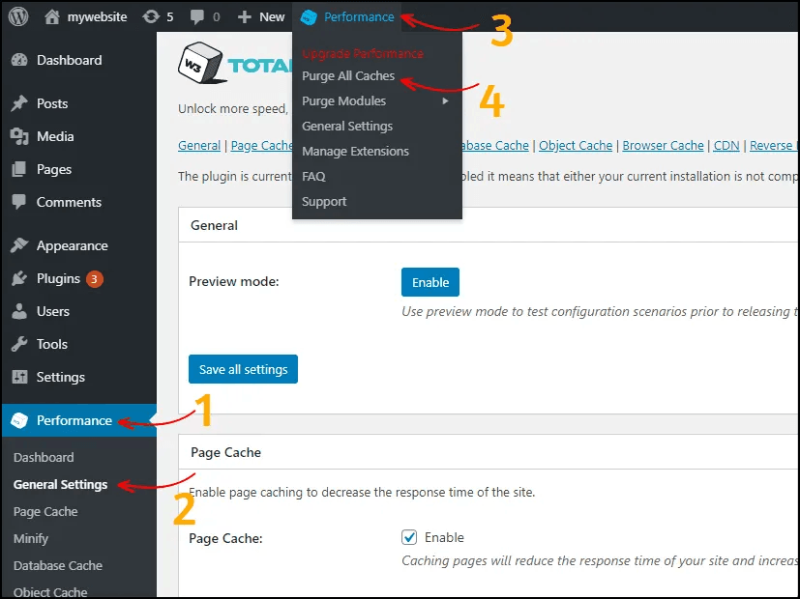Click the General section heading

[215, 225]
